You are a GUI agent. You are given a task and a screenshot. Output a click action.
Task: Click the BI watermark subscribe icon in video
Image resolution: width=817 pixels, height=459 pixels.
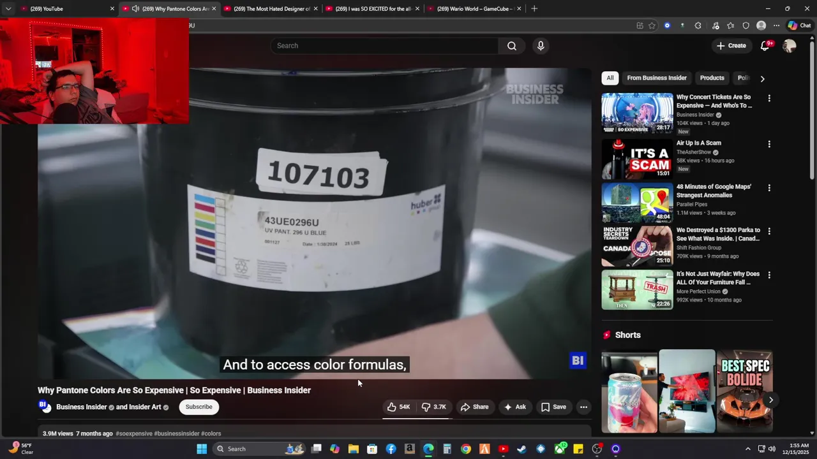tap(578, 361)
